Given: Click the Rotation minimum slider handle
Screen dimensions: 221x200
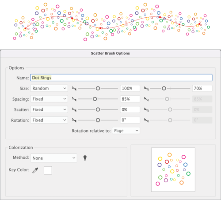Looking at the screenshot, I should pyautogui.click(x=98, y=120).
